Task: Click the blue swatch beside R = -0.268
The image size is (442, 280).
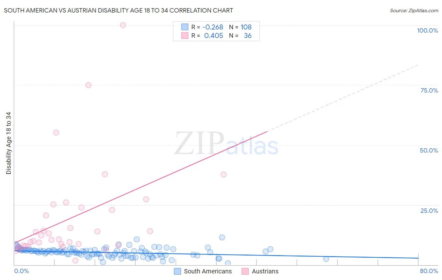Action: click(x=185, y=27)
